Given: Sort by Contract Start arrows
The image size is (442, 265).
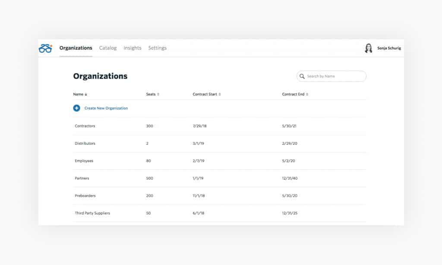Looking at the screenshot, I should pos(220,95).
